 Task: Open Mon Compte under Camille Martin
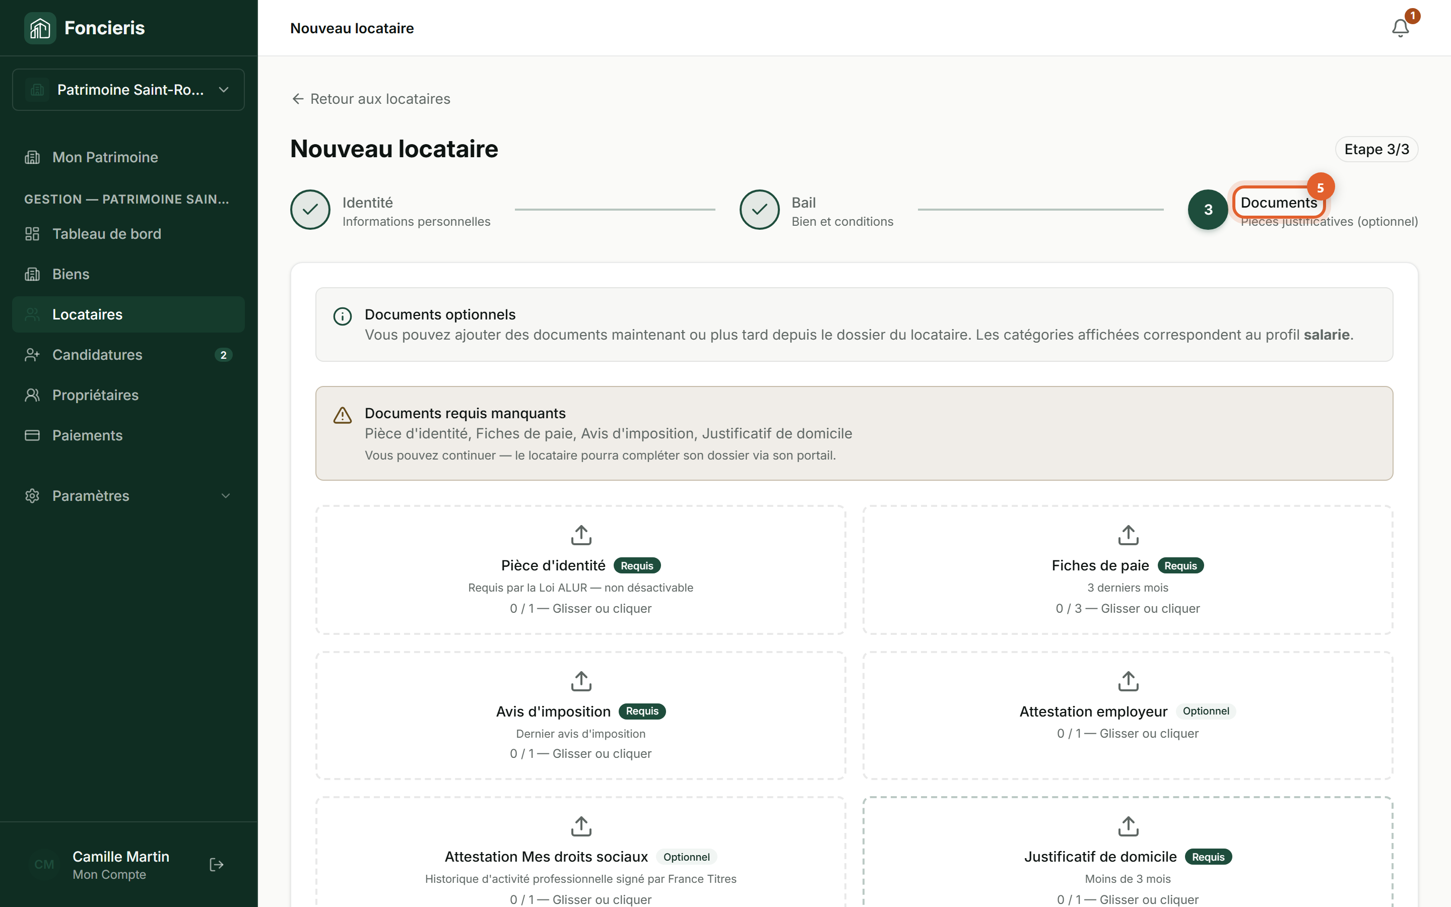point(109,875)
